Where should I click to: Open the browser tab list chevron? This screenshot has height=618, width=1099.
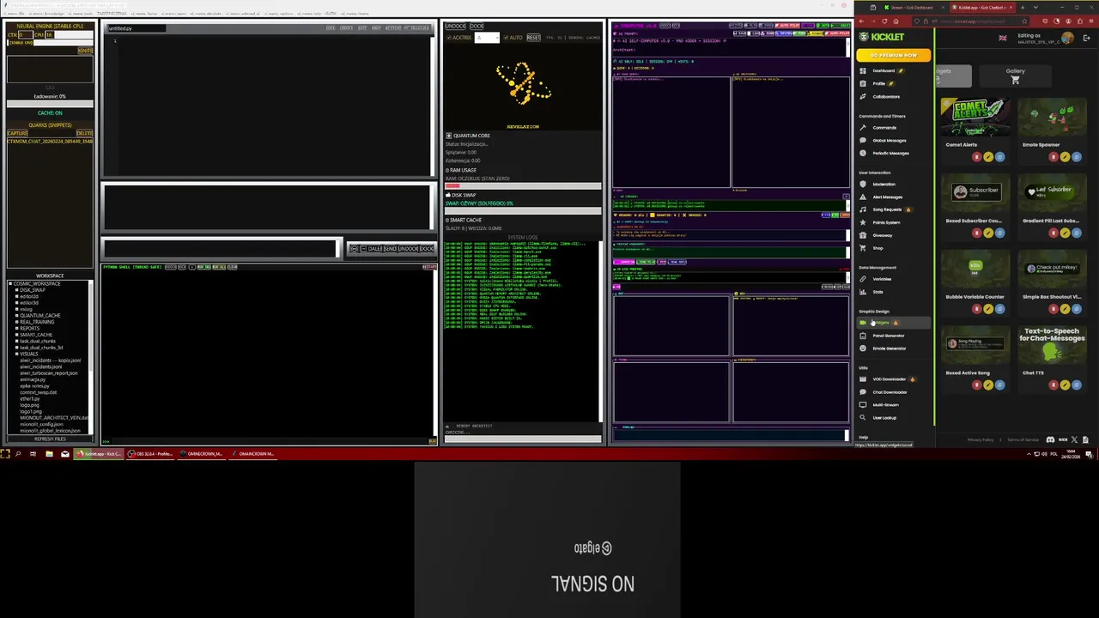click(x=1035, y=7)
